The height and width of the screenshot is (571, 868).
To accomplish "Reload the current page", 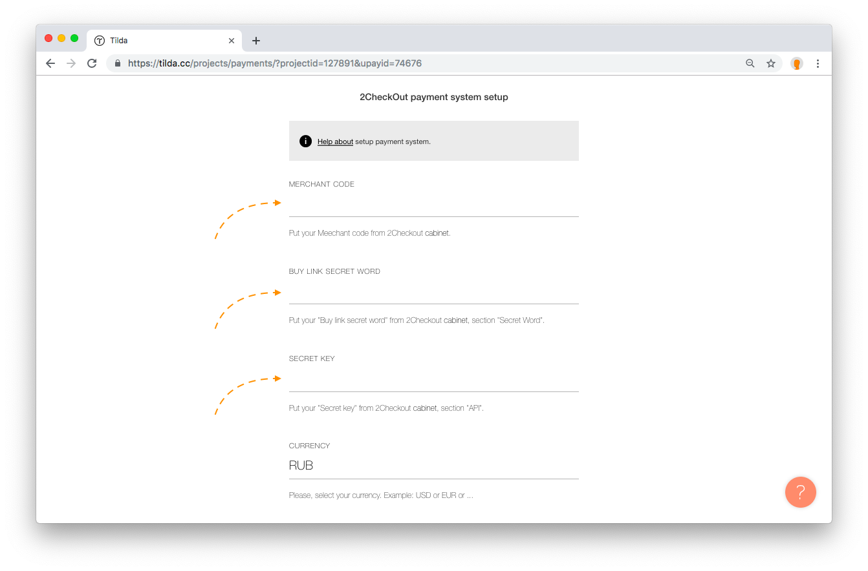I will click(92, 63).
